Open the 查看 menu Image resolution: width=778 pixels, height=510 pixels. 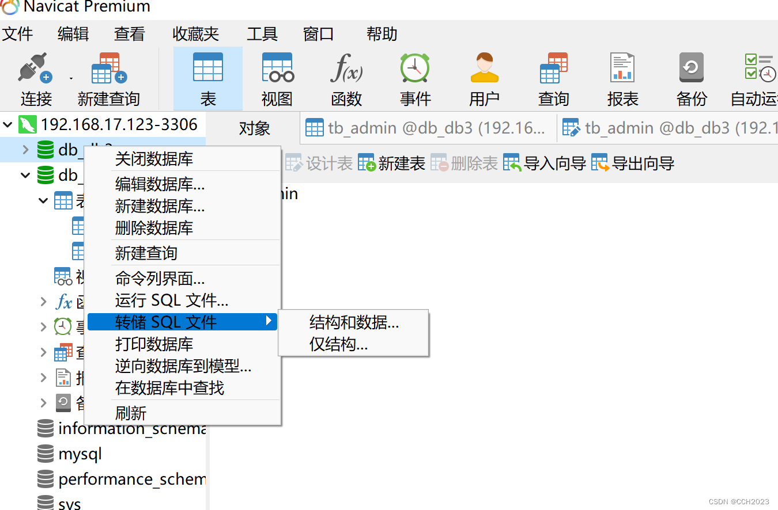tap(129, 34)
